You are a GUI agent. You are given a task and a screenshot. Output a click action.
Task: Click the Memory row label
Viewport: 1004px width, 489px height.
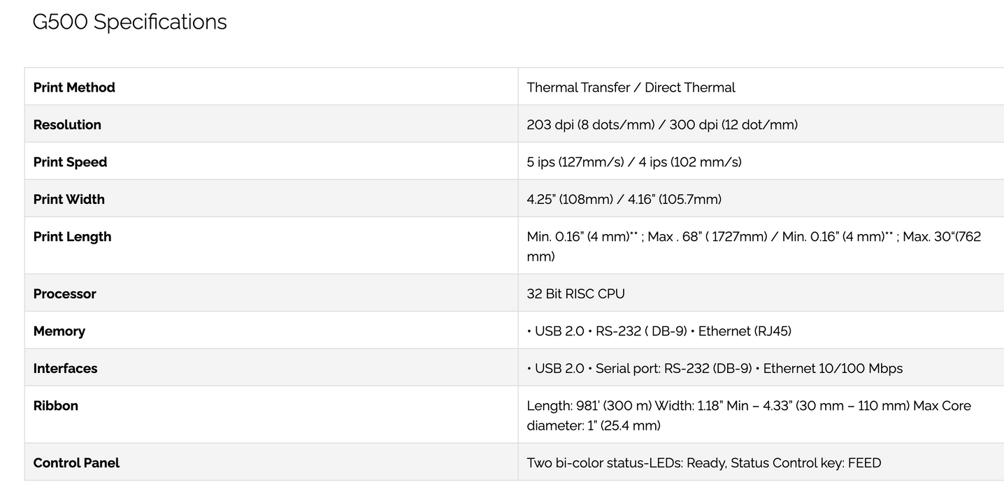[x=59, y=331]
